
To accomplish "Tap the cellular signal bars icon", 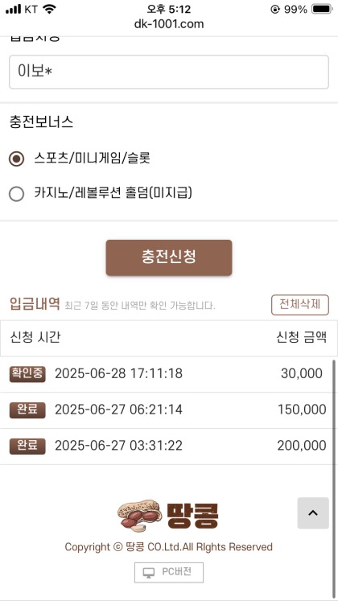I will click(x=14, y=9).
